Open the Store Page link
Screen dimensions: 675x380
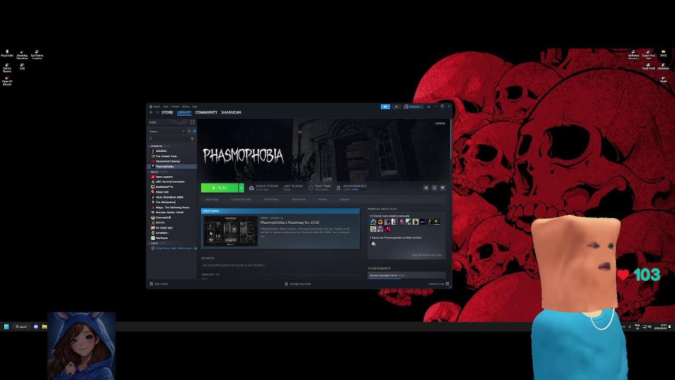tap(211, 199)
